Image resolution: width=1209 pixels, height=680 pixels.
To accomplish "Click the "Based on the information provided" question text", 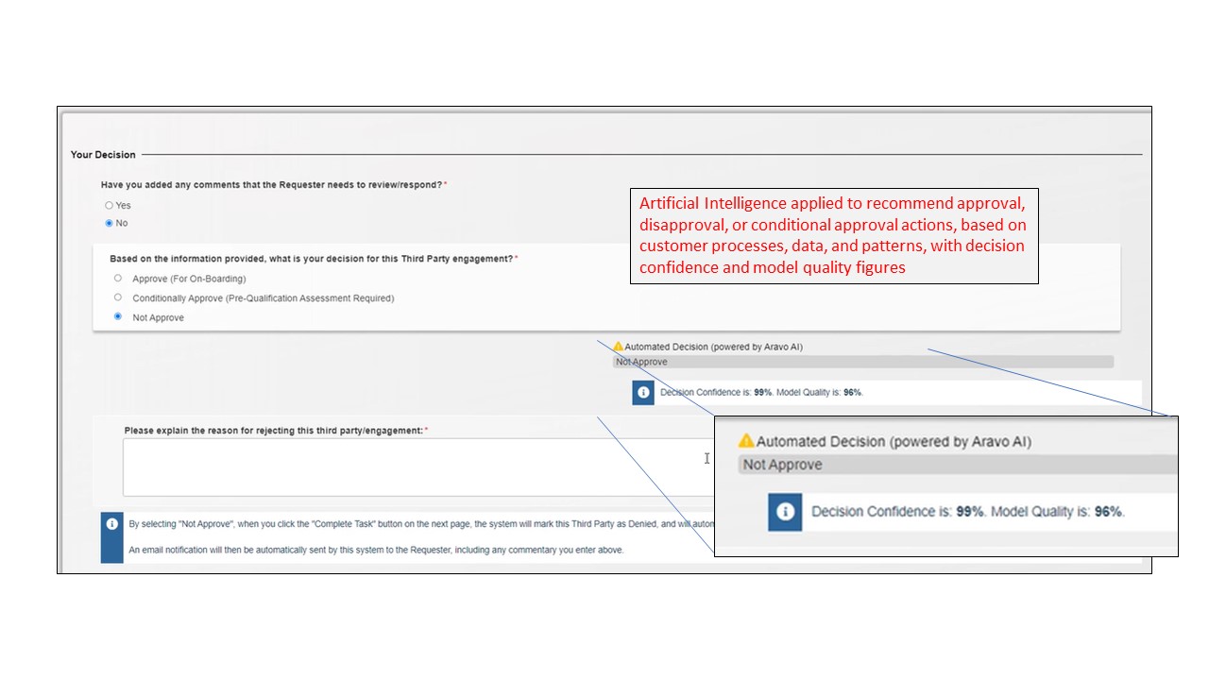I will [x=314, y=259].
